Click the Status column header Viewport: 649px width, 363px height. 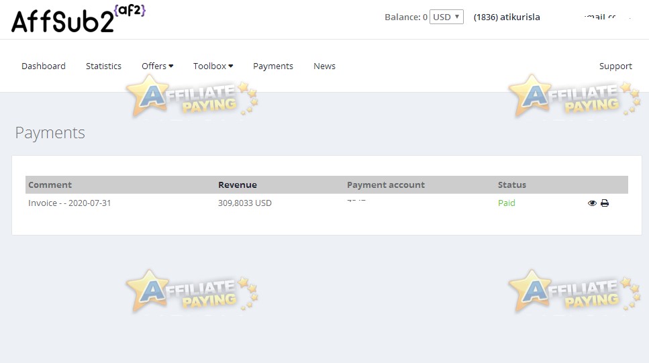coord(512,185)
